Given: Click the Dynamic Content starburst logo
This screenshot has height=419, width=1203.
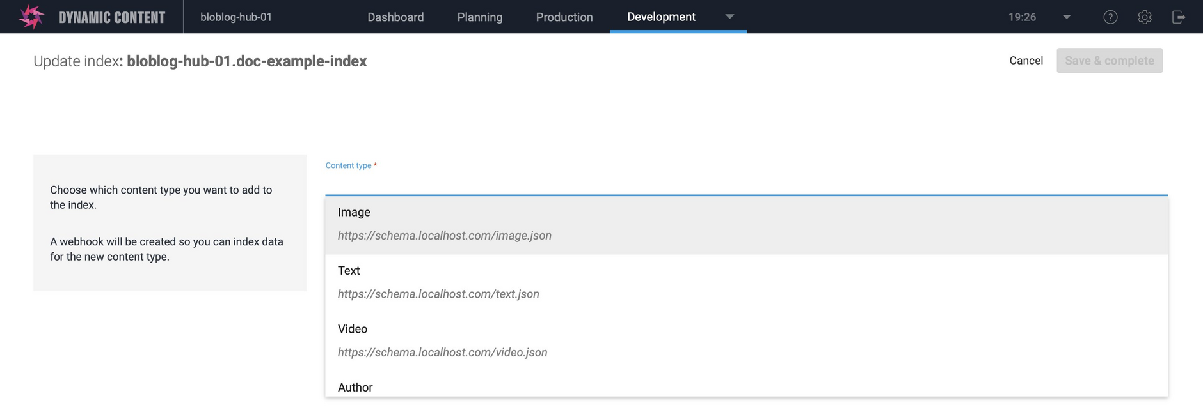Looking at the screenshot, I should point(31,17).
